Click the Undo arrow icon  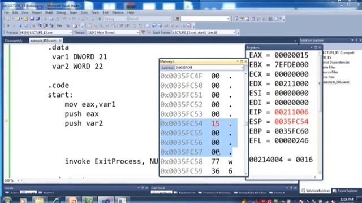coord(65,19)
